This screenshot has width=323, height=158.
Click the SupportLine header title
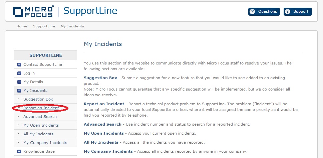point(90,11)
